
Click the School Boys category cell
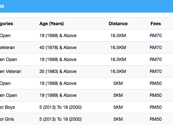(7, 107)
